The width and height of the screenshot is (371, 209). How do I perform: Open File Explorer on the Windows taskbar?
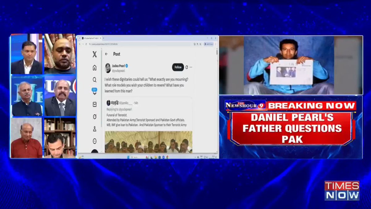click(x=156, y=157)
